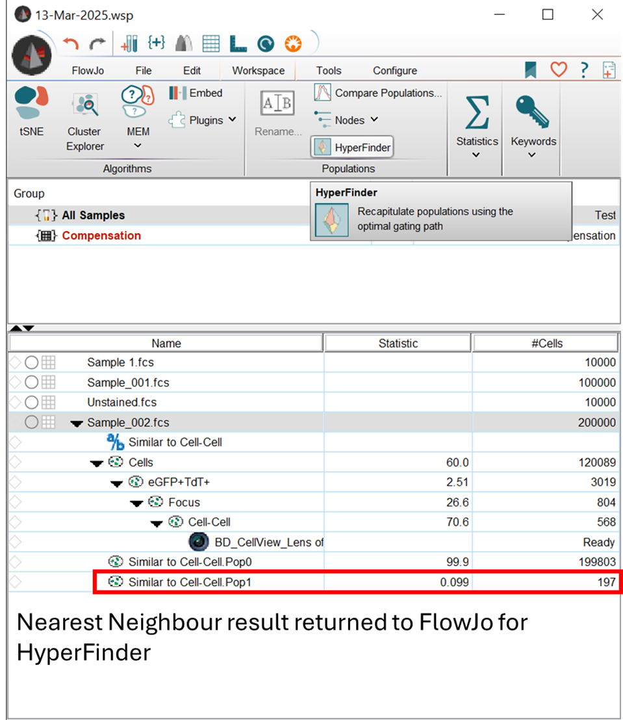Open Cluster Explorer
The height and width of the screenshot is (720, 623).
click(85, 122)
